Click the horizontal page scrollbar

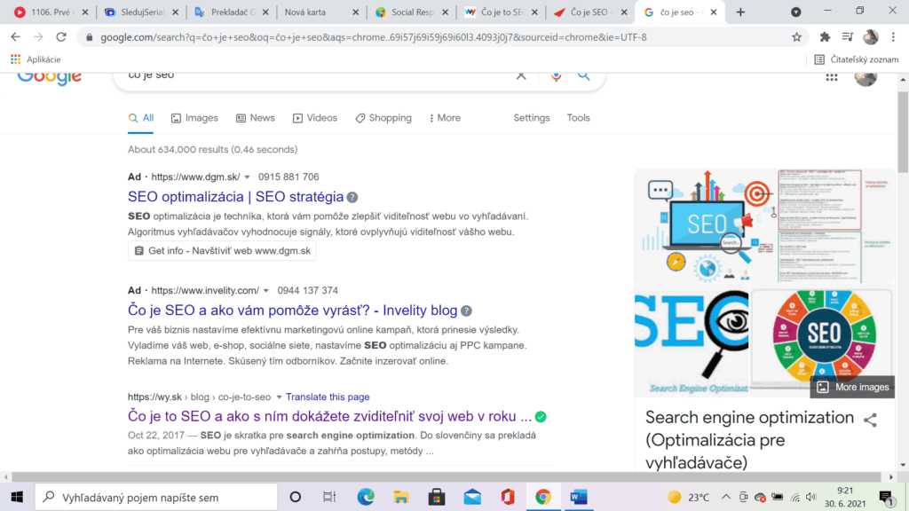coord(446,477)
